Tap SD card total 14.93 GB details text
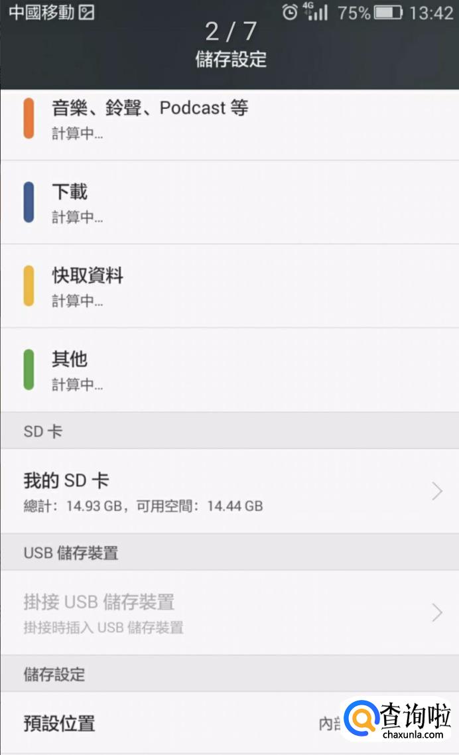459x755 pixels. [x=143, y=506]
